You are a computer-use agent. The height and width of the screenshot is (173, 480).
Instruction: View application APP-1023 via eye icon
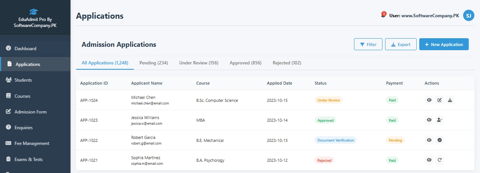[x=429, y=120]
